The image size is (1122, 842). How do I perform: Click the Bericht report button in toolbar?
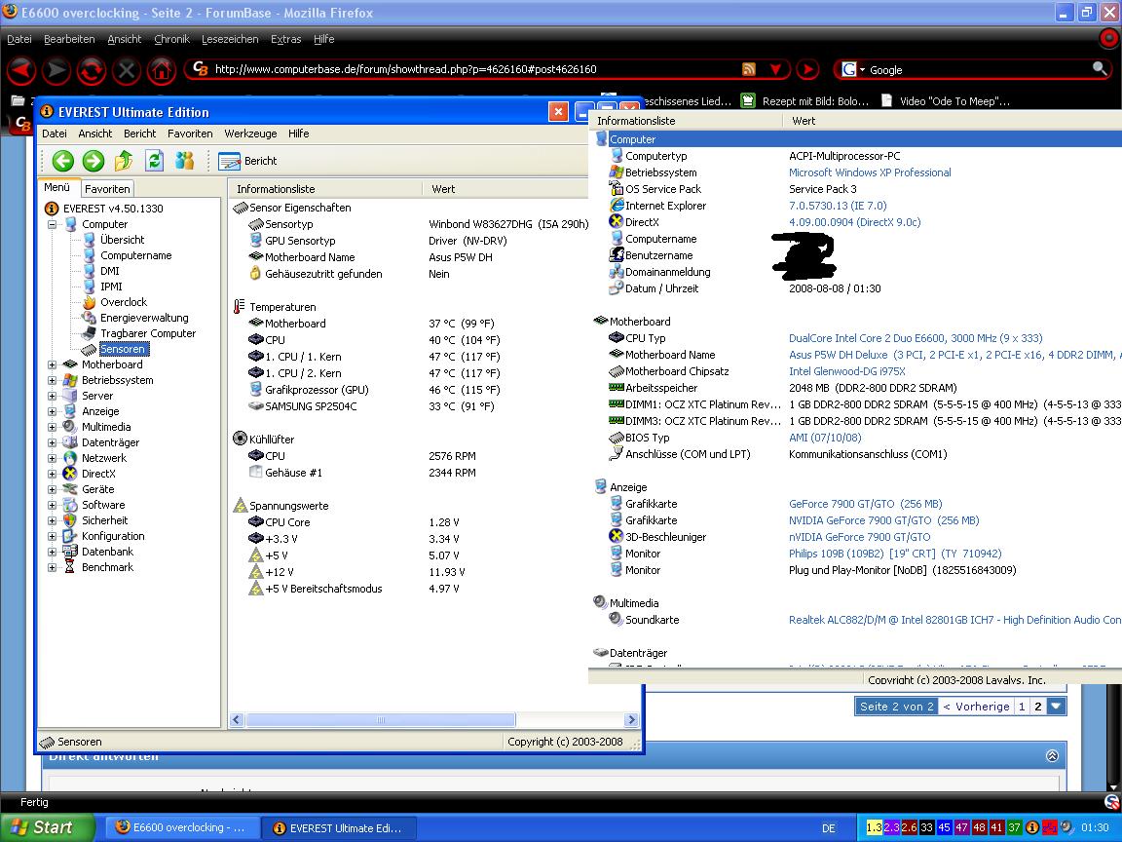[247, 161]
